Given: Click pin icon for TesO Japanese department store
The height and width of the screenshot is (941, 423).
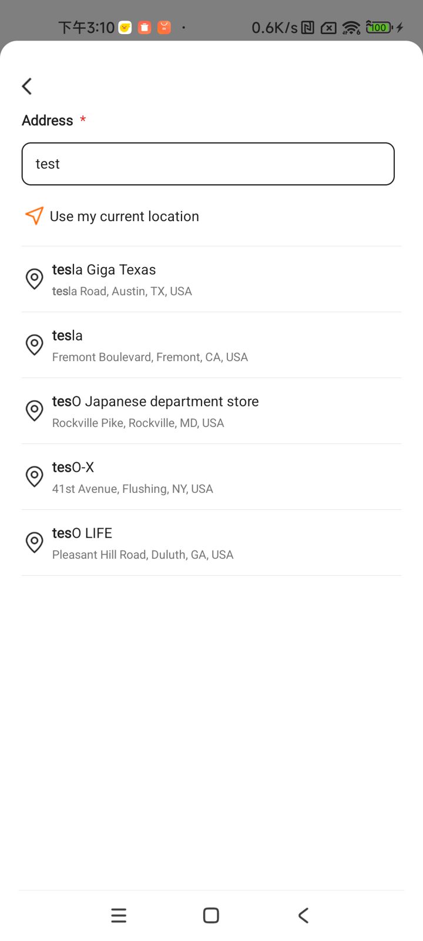Looking at the screenshot, I should [x=35, y=411].
